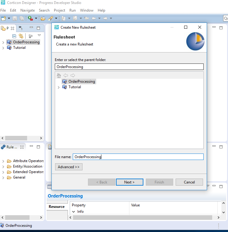
Task: Close the Rule Operators tab
Action: (22, 147)
